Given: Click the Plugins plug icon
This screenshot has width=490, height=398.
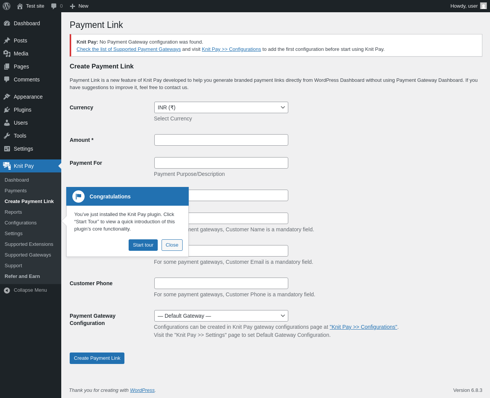Looking at the screenshot, I should [x=7, y=110].
